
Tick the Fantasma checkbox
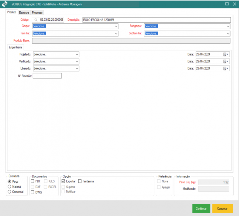click(80, 181)
